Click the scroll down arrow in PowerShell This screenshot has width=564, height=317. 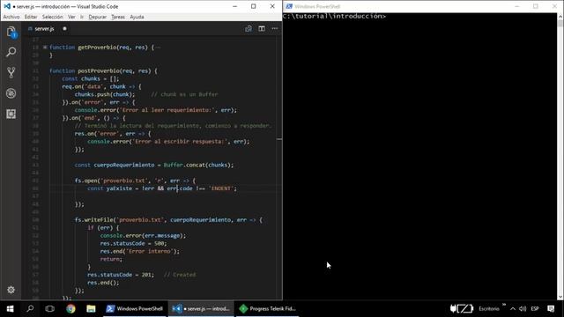coord(560,297)
